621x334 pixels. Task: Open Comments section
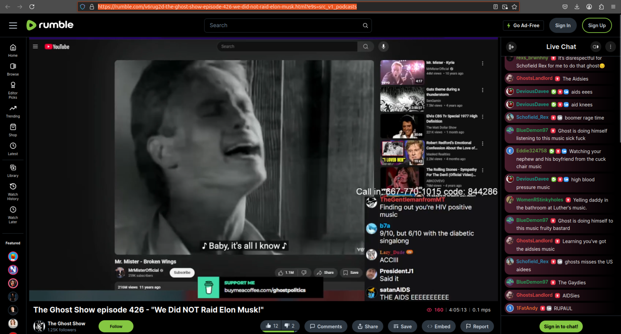pyautogui.click(x=326, y=326)
